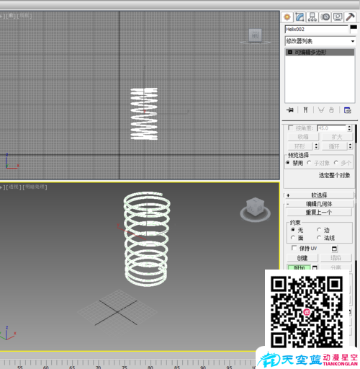Open the Display command panel tab
Viewport: 360px width, 369px height.
pyautogui.click(x=338, y=17)
